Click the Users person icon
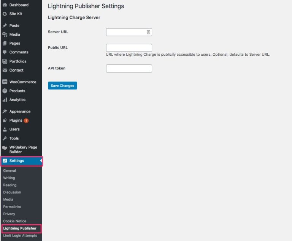The image size is (292, 241). [5, 130]
